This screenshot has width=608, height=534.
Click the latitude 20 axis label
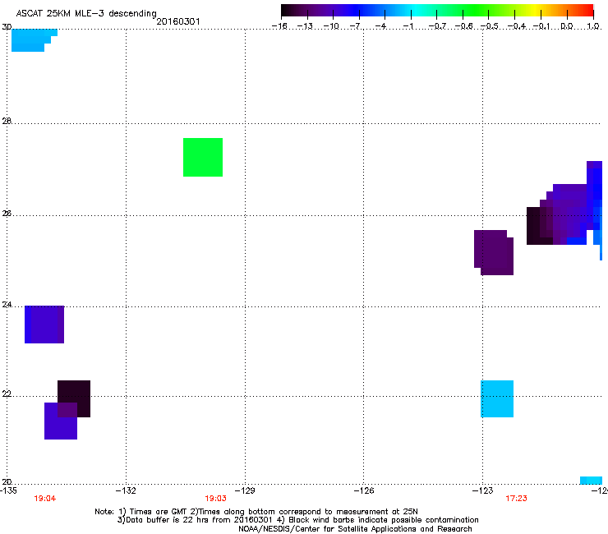pos(7,482)
